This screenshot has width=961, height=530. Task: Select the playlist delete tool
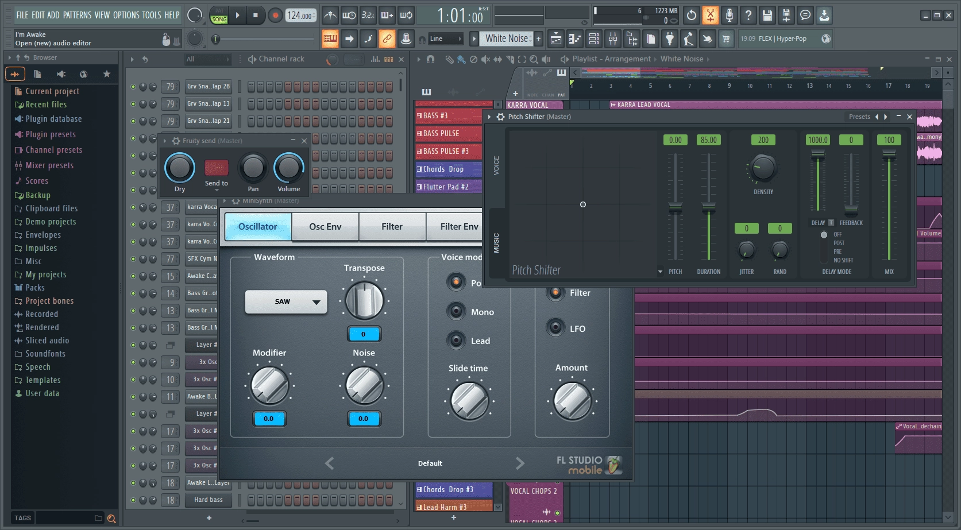coord(473,59)
